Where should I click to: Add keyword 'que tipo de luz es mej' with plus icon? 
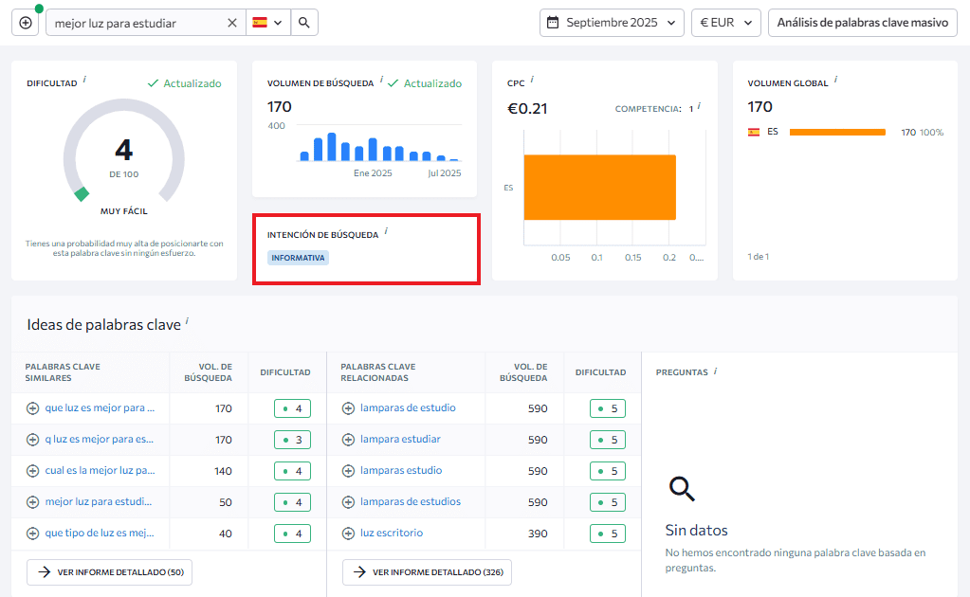point(33,534)
